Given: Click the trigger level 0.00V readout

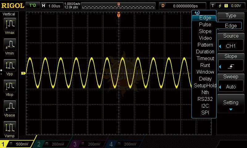Looking at the screenshot, I should [x=236, y=6].
